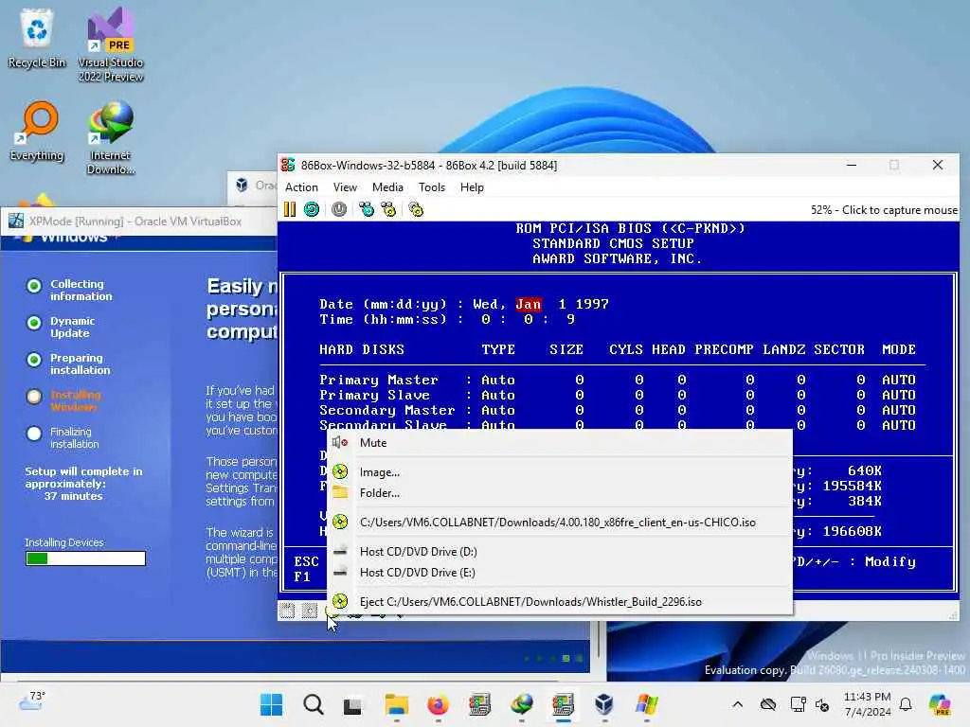This screenshot has height=727, width=970.
Task: Switch to the Windows XP flag taskbar icon
Action: click(646, 704)
